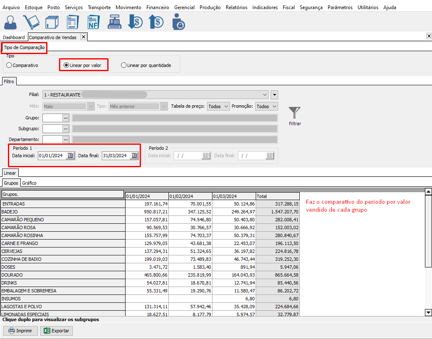Expand the Promoção dropdown
The image size is (432, 339).
pyautogui.click(x=267, y=106)
